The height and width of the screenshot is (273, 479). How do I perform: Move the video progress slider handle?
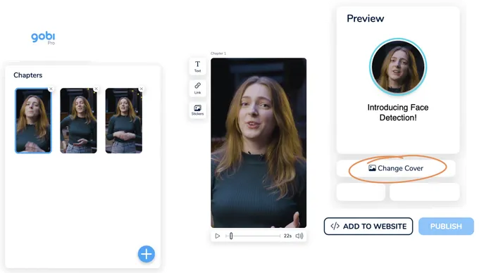(x=231, y=236)
